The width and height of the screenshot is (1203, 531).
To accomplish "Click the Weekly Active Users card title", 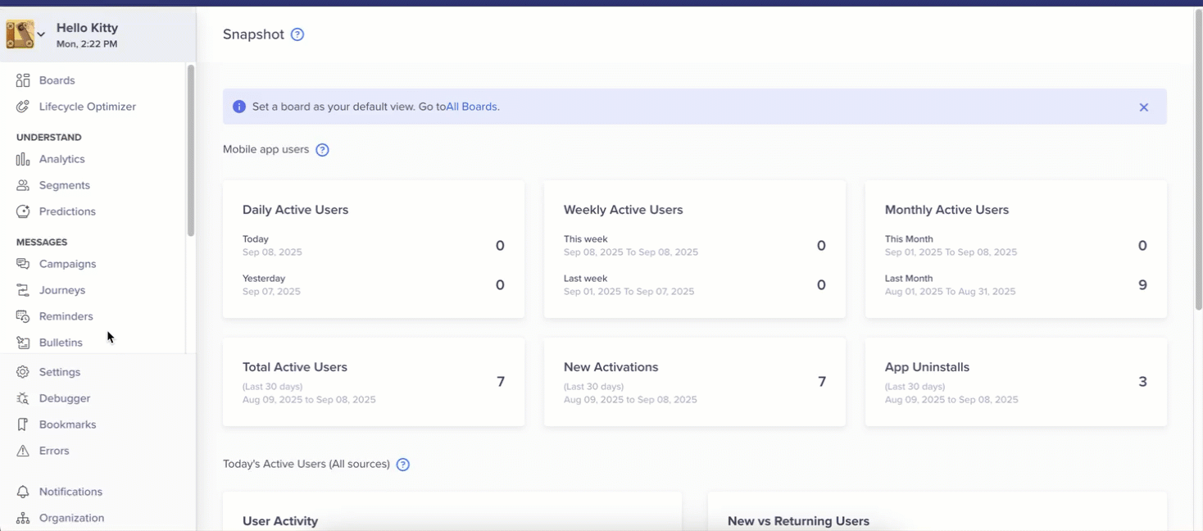I will [623, 210].
